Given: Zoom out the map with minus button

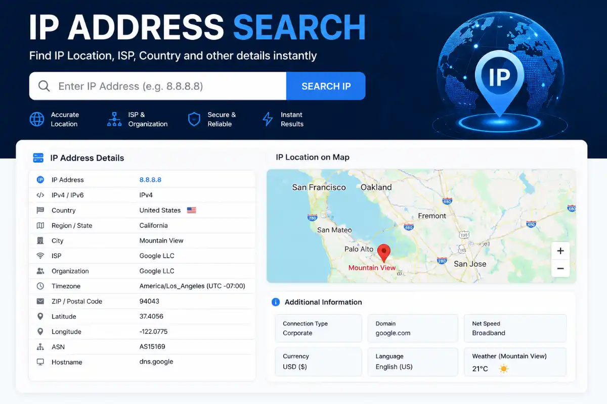Looking at the screenshot, I should tap(560, 269).
